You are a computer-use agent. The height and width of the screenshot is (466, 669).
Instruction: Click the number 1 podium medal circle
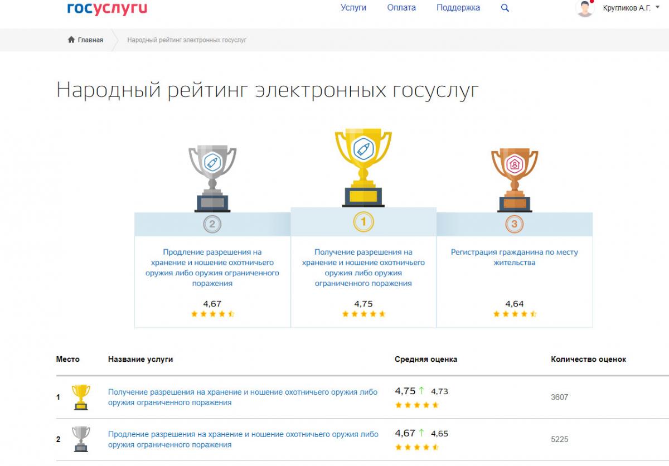363,222
